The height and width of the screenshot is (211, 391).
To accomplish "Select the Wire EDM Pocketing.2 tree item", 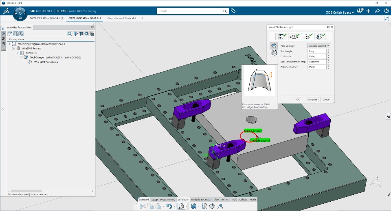I will coord(46,62).
